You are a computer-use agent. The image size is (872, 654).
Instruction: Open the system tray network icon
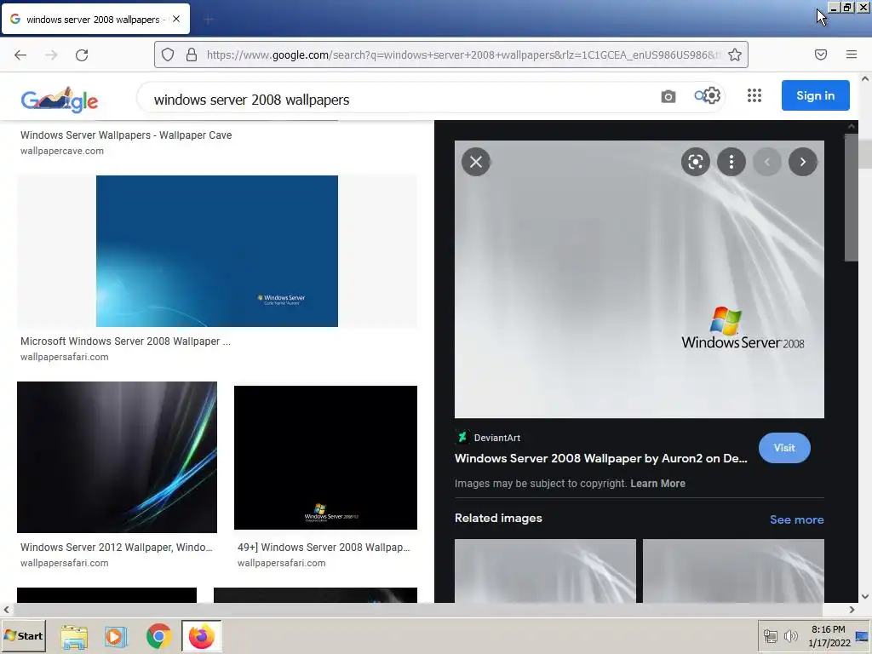[770, 635]
